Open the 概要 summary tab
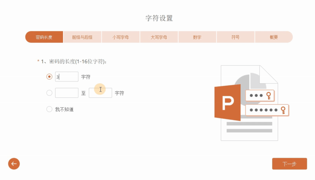 coord(274,37)
